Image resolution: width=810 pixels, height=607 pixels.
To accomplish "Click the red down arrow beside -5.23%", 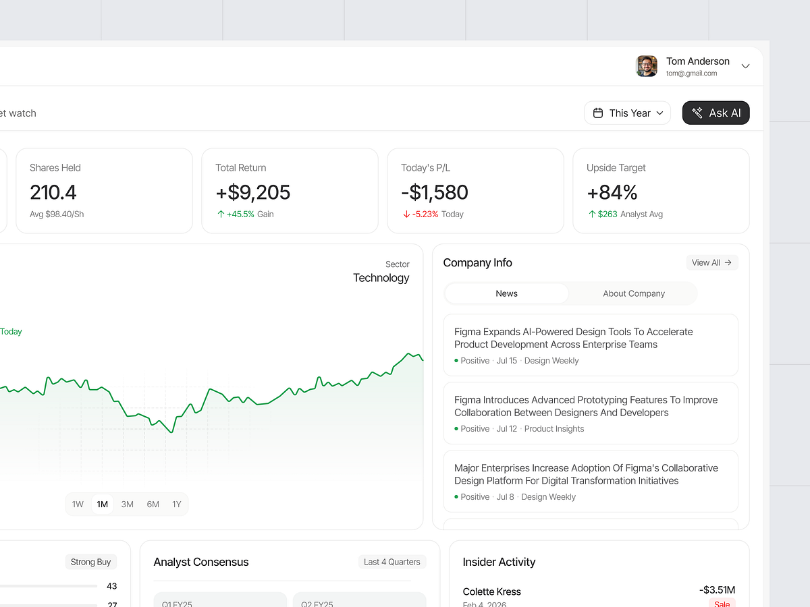I will pos(406,214).
